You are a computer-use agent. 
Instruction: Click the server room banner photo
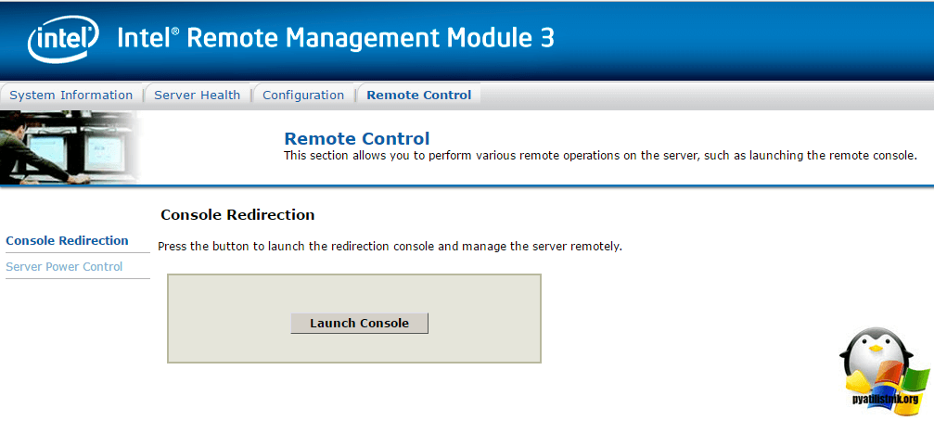[70, 147]
